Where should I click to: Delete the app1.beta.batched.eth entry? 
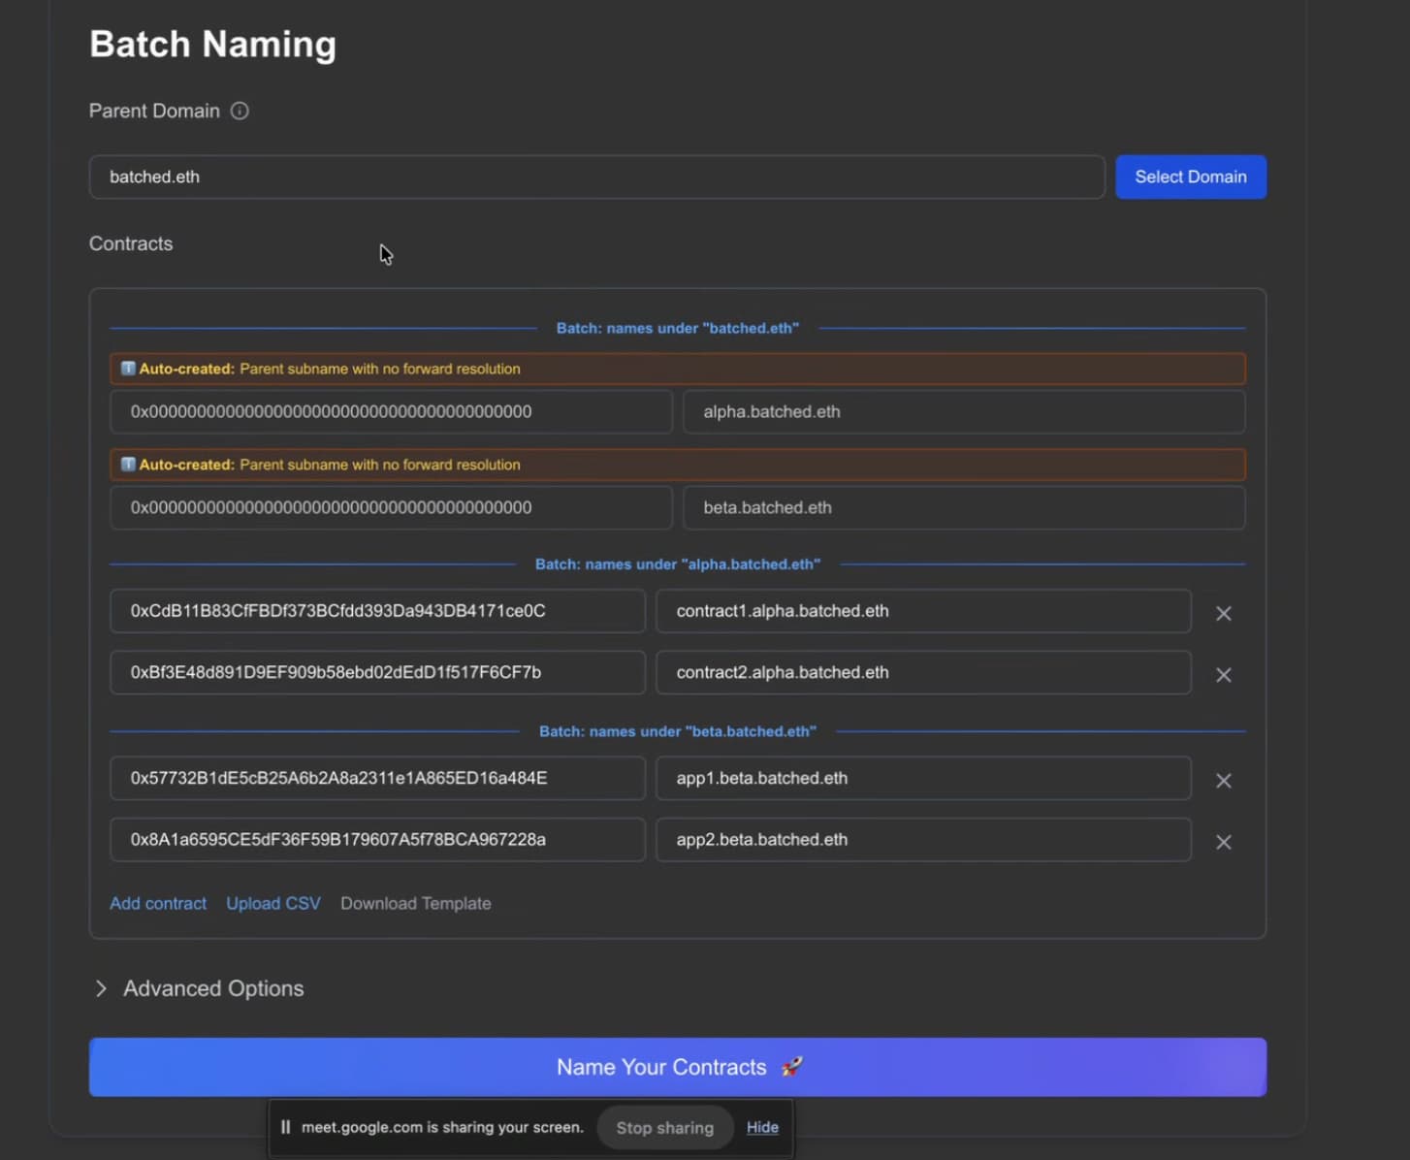tap(1223, 781)
